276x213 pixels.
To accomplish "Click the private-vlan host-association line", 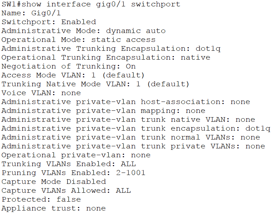I will click(x=126, y=102).
